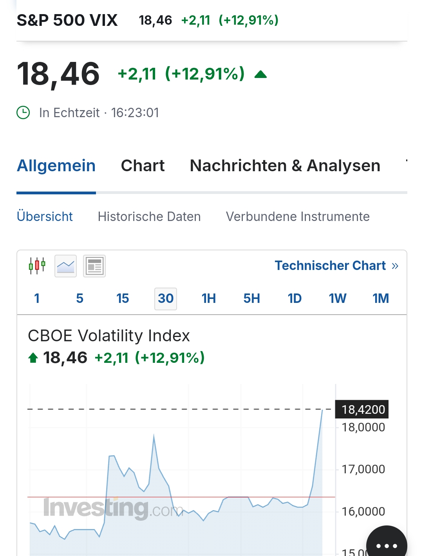Select the 1 minute interval
Screen dimensions: 423x556
[37, 299]
